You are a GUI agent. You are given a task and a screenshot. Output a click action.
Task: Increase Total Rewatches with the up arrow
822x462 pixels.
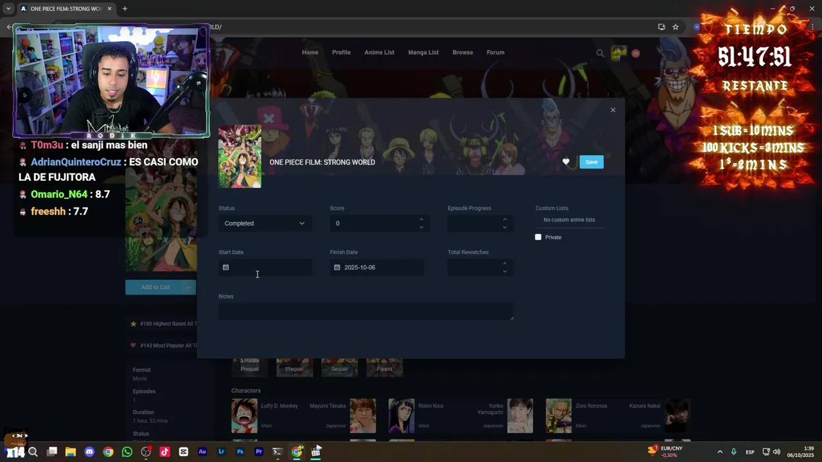tap(505, 263)
